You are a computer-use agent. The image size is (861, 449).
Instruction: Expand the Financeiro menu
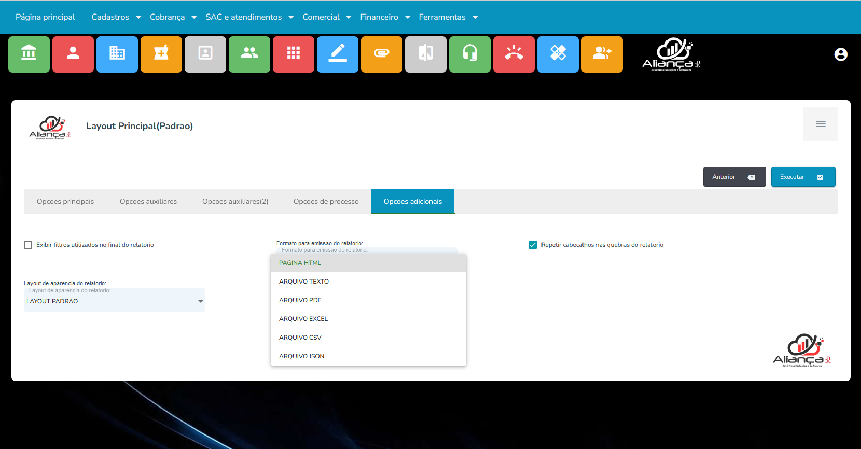385,17
